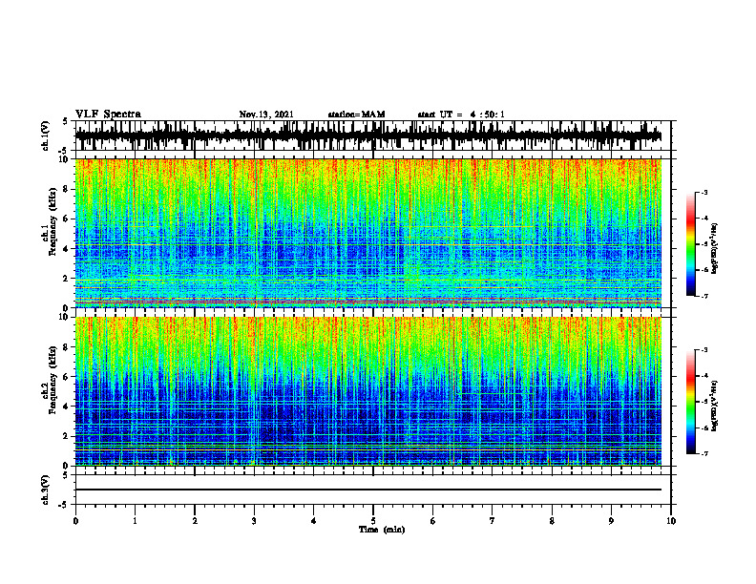Click the "4" kHz tick of ch.2 frequency axis

(x=67, y=407)
